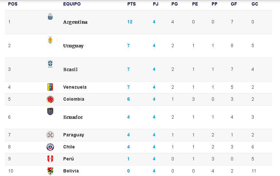The width and height of the screenshot is (280, 176).
Task: Open the Uruguay team name link
Action: click(73, 46)
